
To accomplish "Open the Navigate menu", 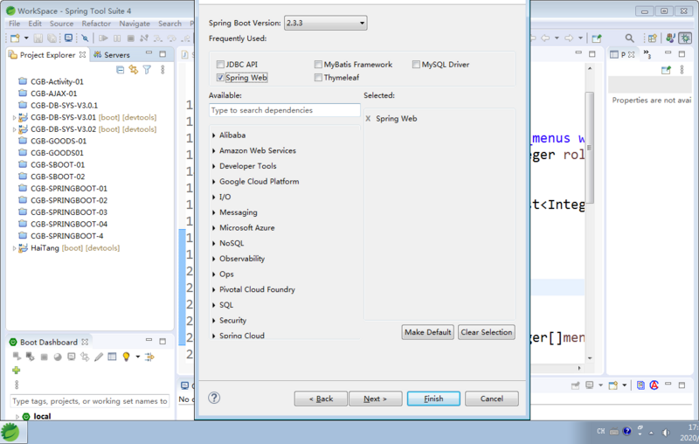I will click(x=135, y=24).
